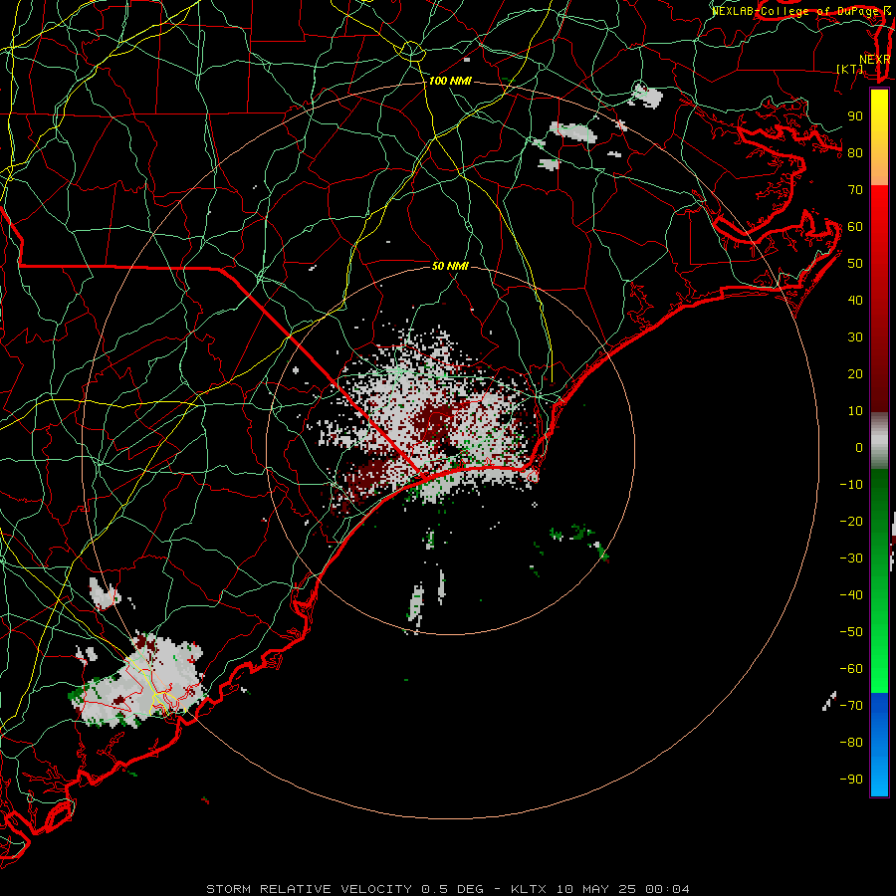
Task: Click the "[KT]" units label
Action: click(850, 69)
